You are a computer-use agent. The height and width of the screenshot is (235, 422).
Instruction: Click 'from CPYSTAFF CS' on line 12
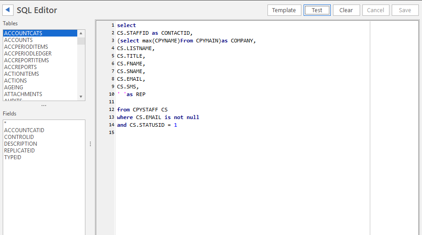tap(142, 110)
